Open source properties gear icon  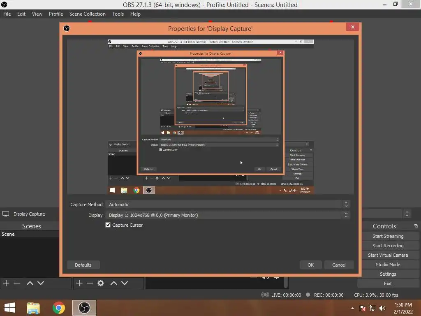coord(101,283)
